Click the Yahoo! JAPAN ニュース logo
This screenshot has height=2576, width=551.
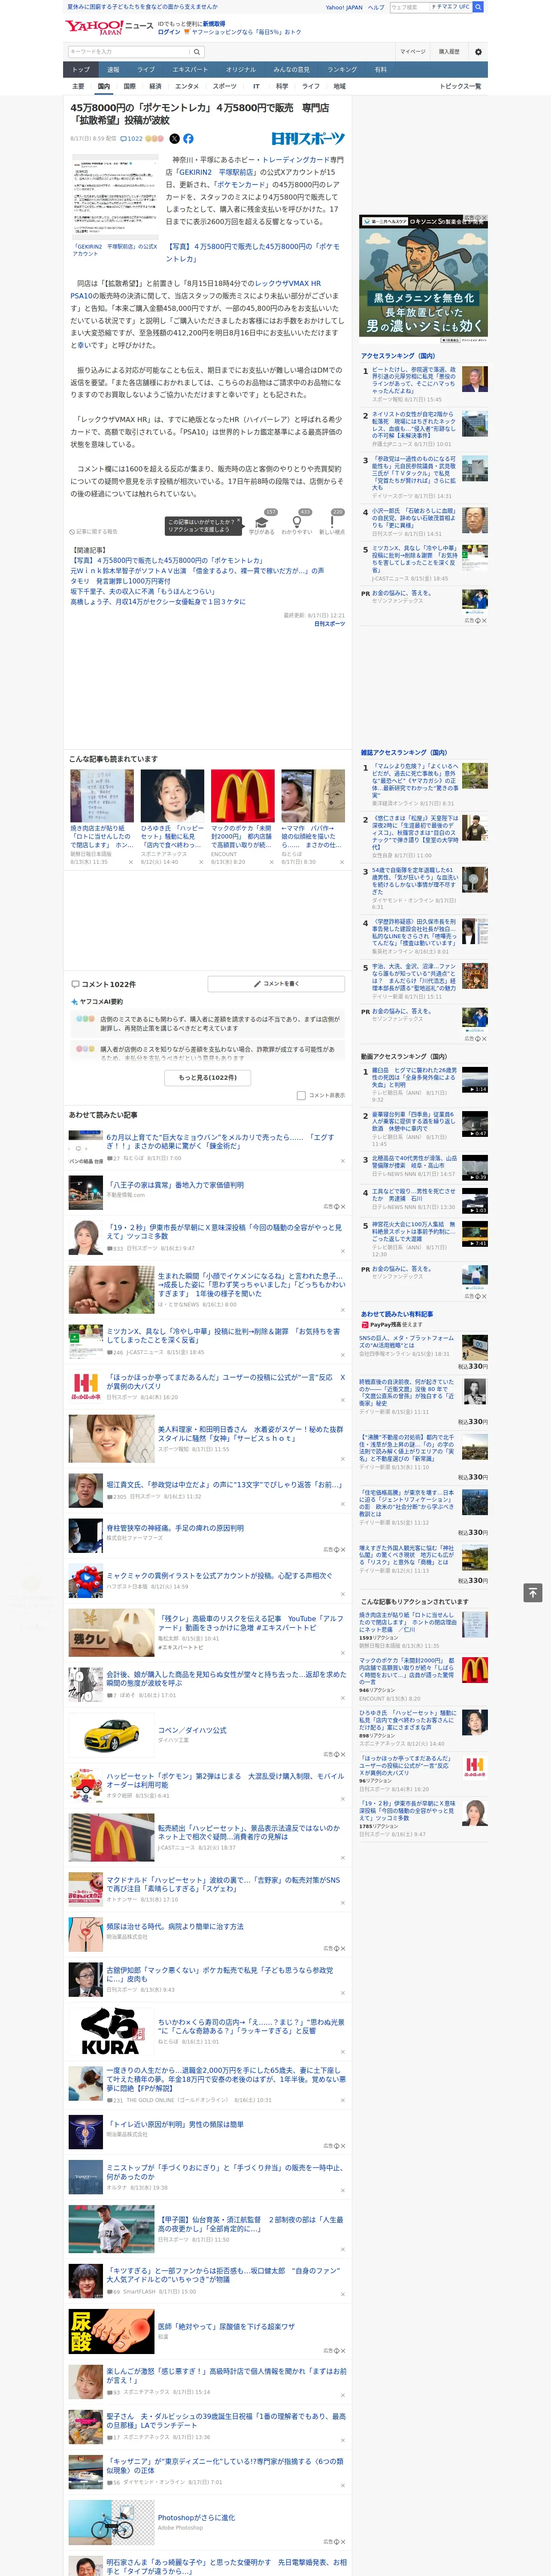click(110, 27)
